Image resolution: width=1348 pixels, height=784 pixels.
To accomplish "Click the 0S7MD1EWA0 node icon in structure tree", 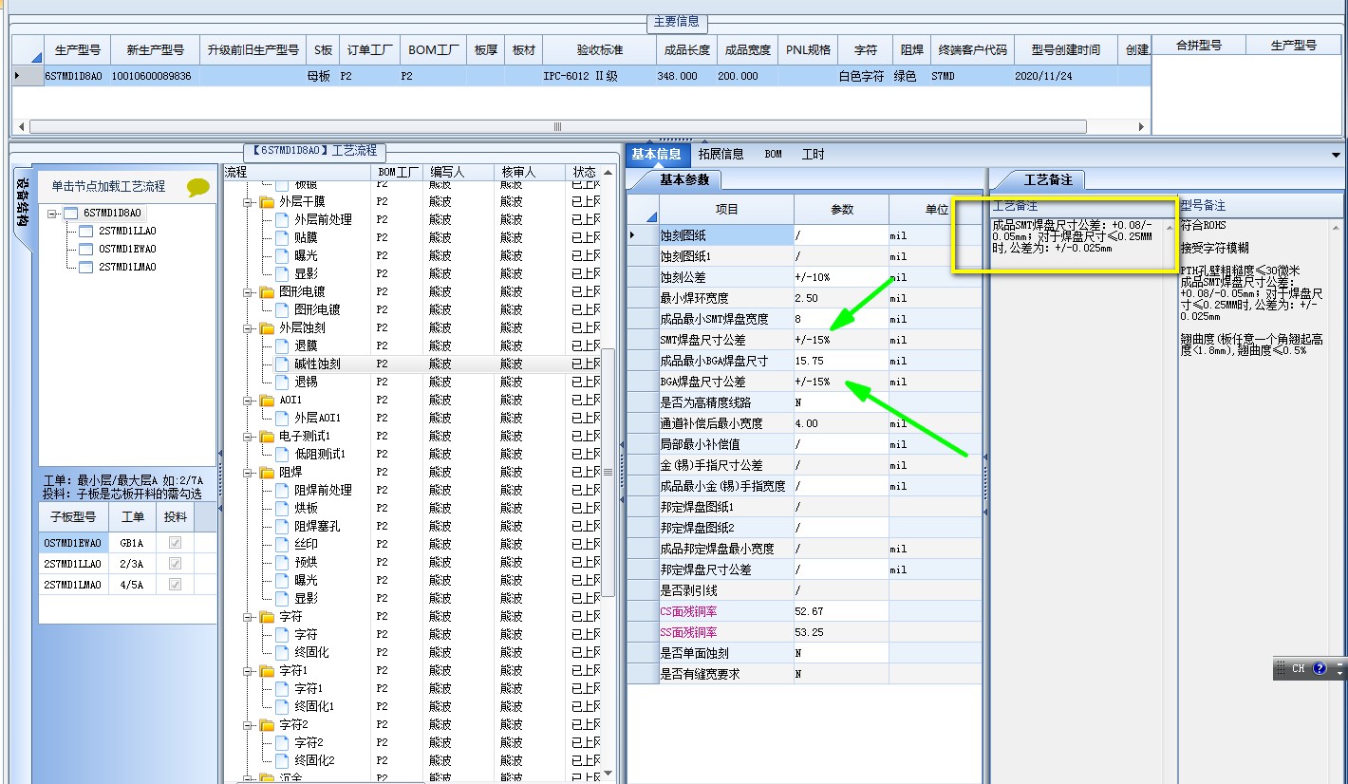I will (86, 250).
